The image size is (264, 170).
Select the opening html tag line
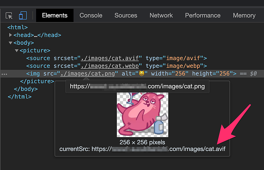coord(17,27)
